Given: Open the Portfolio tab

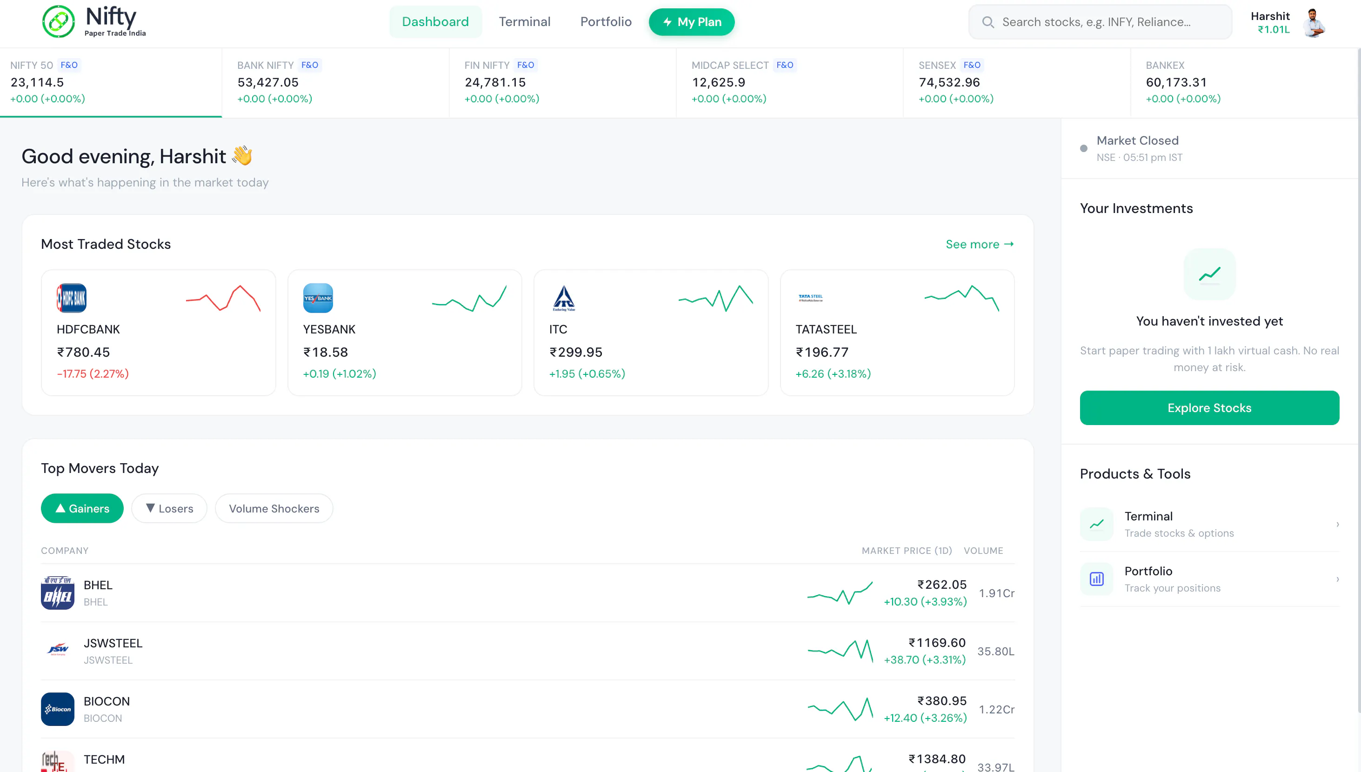Looking at the screenshot, I should tap(606, 22).
